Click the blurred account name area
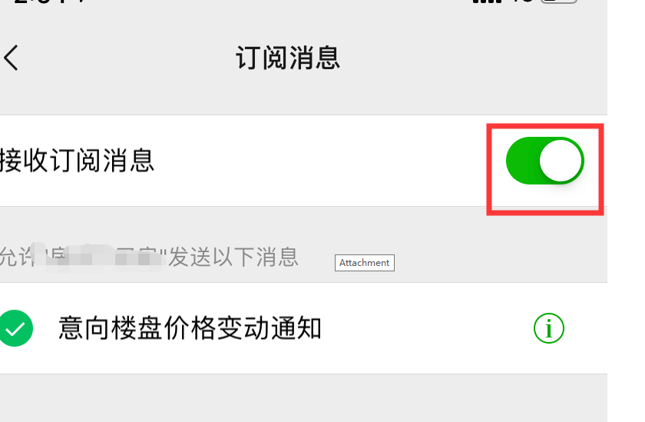 (99, 258)
